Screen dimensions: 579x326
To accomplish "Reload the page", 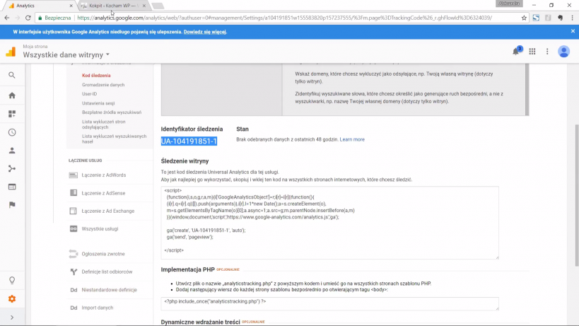I will [28, 18].
